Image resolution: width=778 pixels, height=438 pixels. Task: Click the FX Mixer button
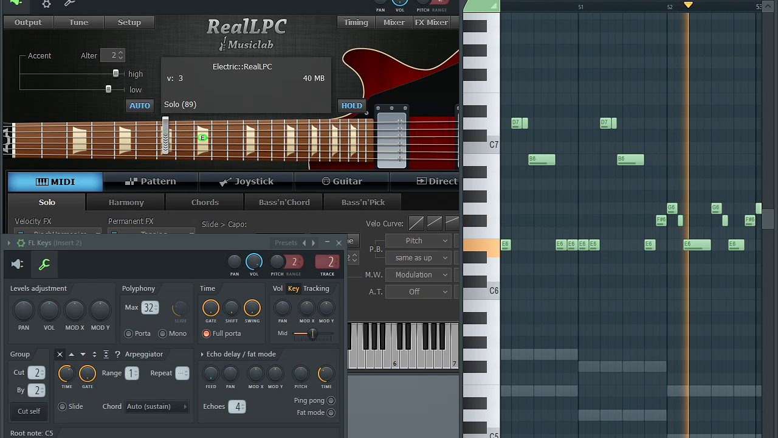click(x=432, y=23)
